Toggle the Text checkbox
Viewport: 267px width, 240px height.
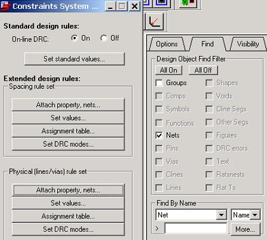(x=209, y=161)
